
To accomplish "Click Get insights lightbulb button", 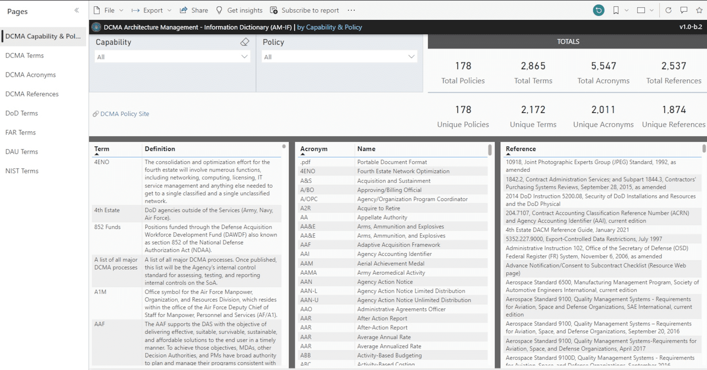I will (x=239, y=10).
